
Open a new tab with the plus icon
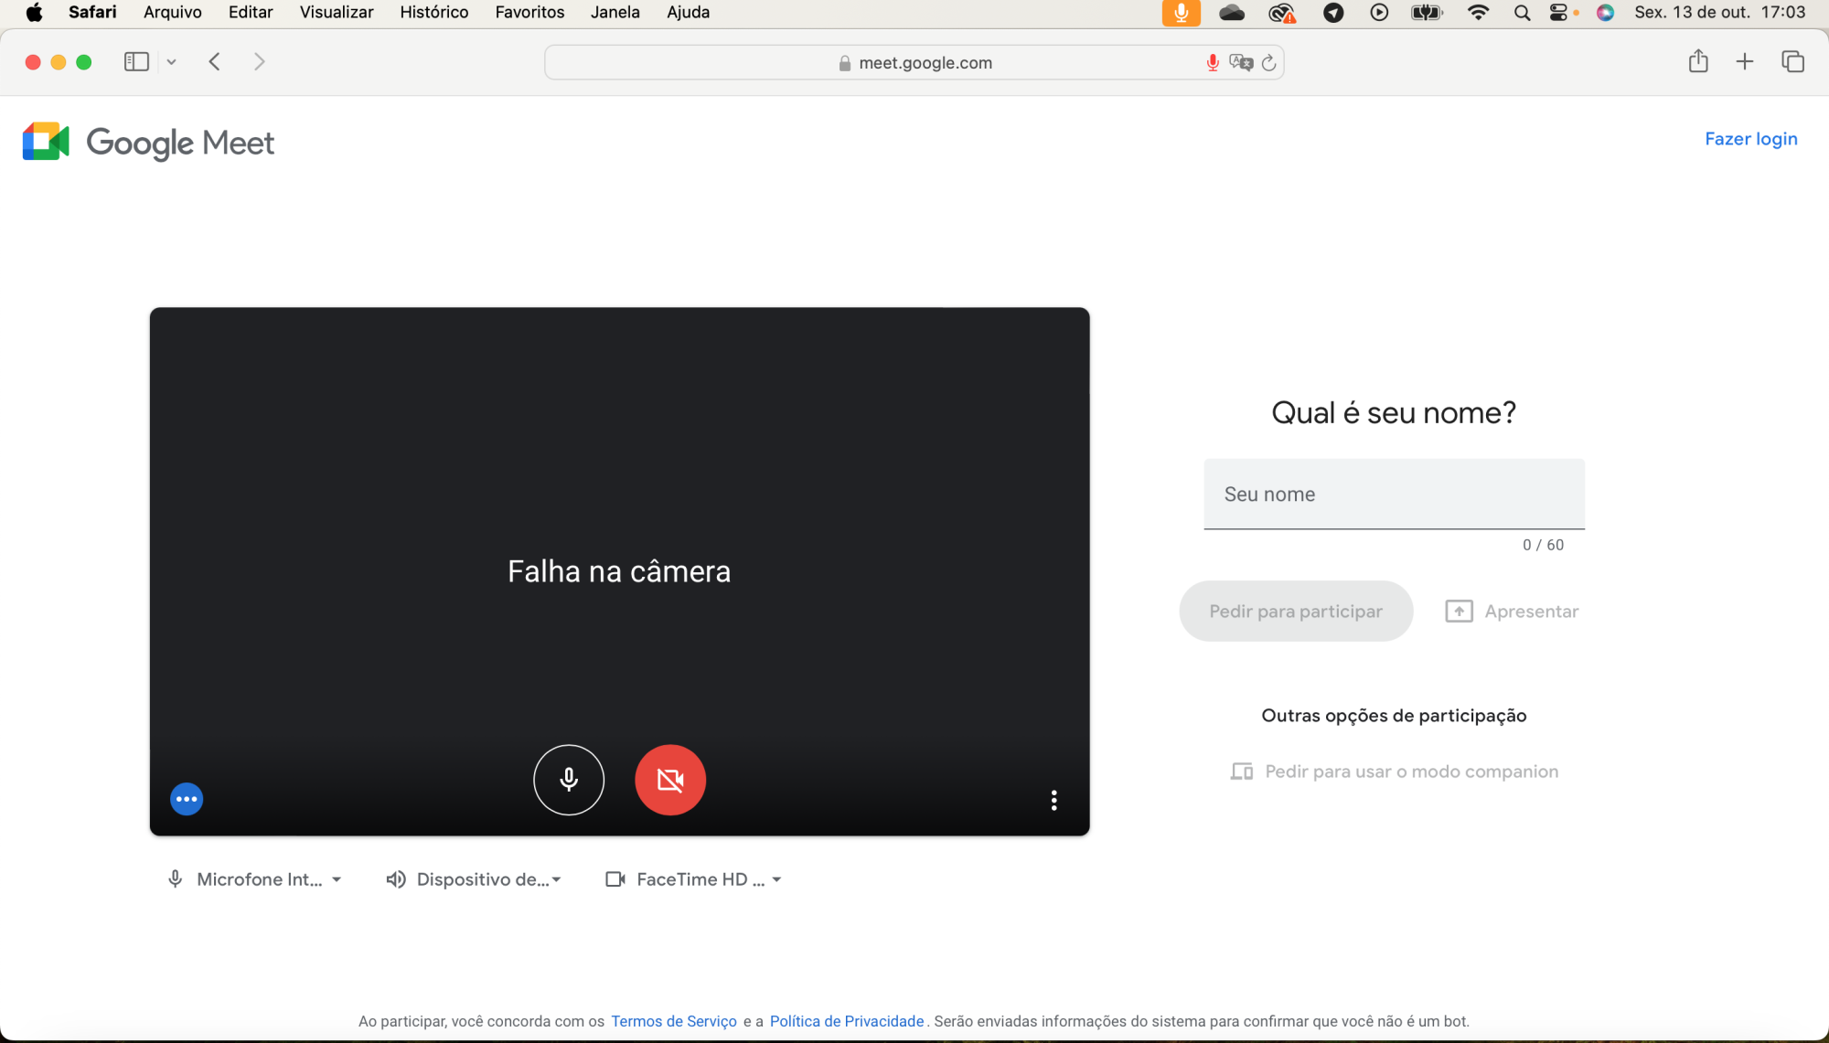click(x=1745, y=61)
